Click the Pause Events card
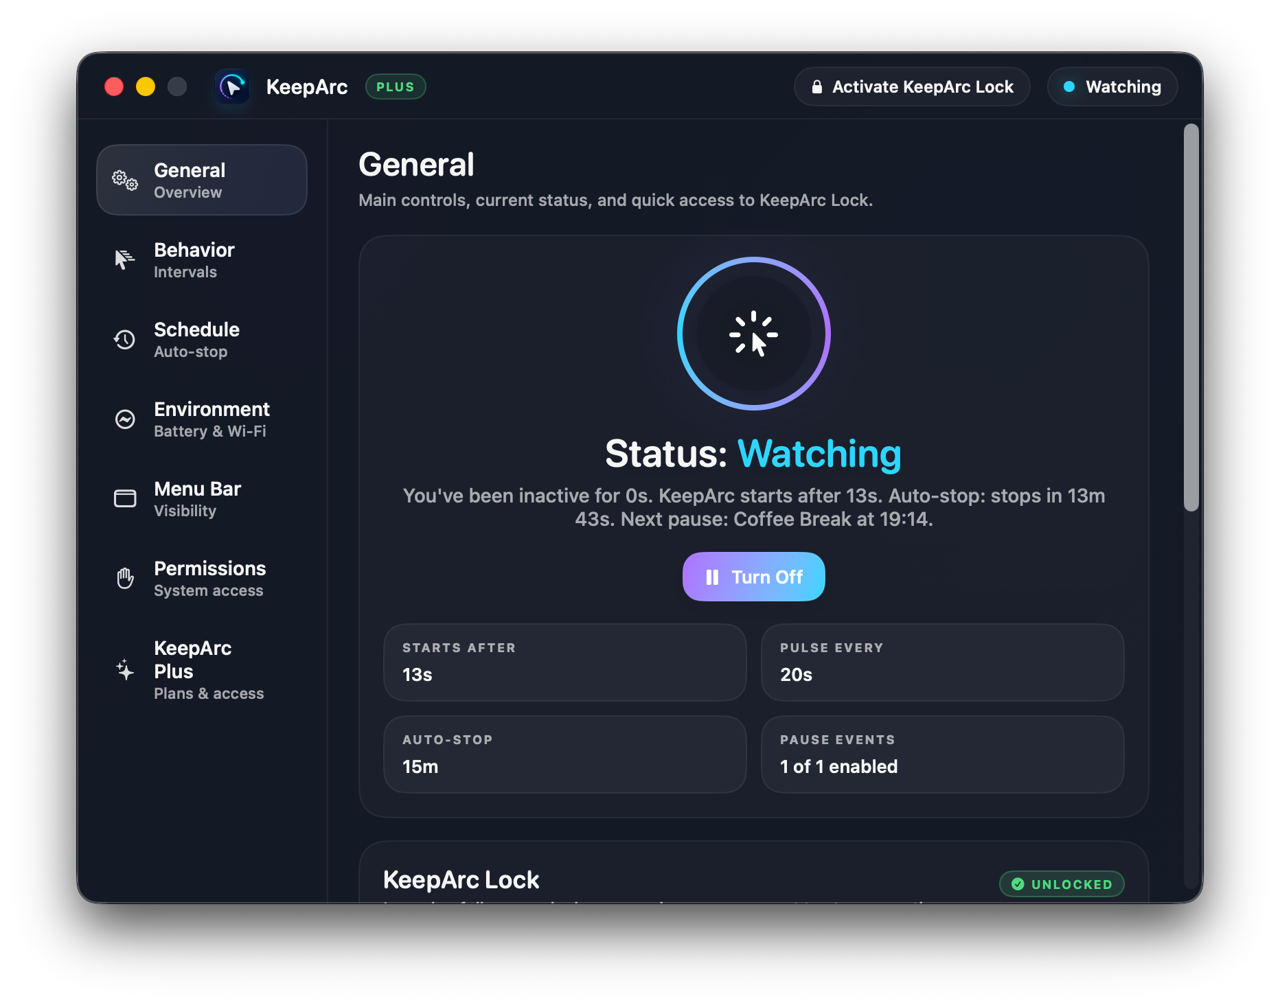1280x1005 pixels. pyautogui.click(x=942, y=754)
